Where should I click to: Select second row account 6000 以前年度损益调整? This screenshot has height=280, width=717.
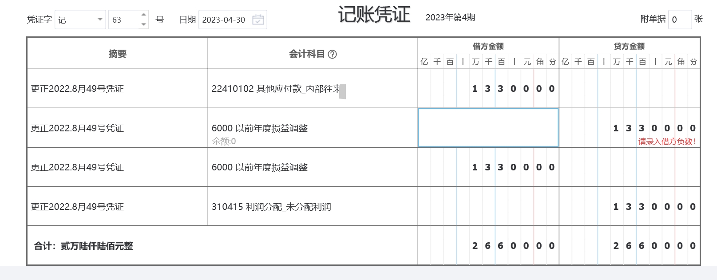[260, 128]
